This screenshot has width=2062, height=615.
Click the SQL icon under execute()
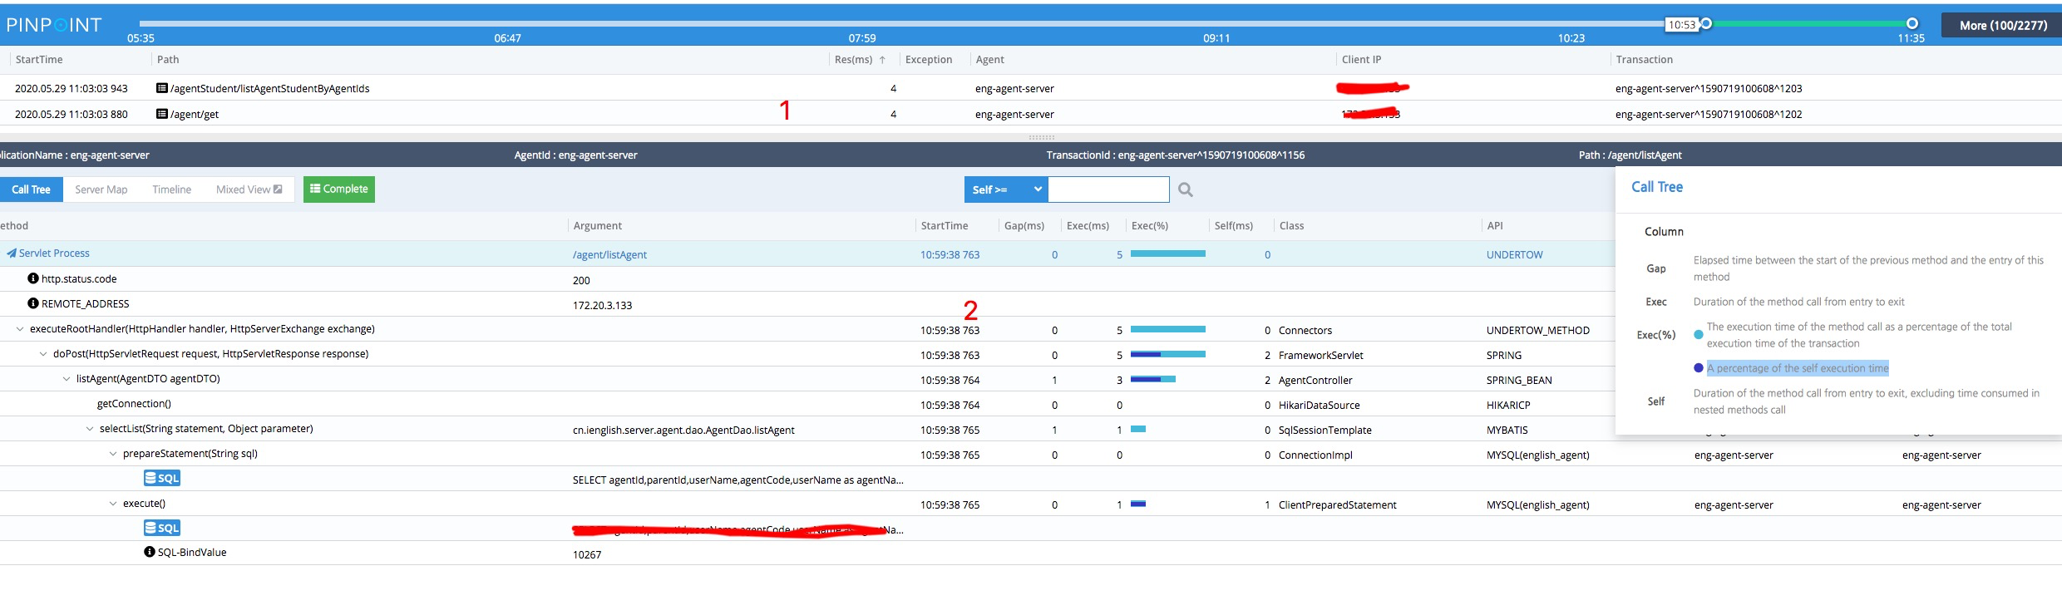(162, 528)
